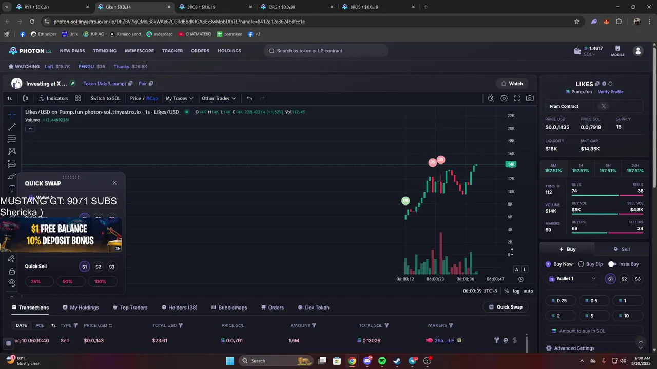Copy the Token address Ady3..pump
The height and width of the screenshot is (369, 657).
[130, 84]
